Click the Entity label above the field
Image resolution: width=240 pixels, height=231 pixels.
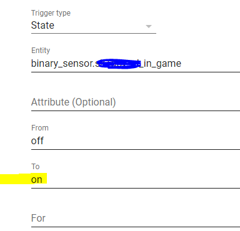[x=41, y=51]
